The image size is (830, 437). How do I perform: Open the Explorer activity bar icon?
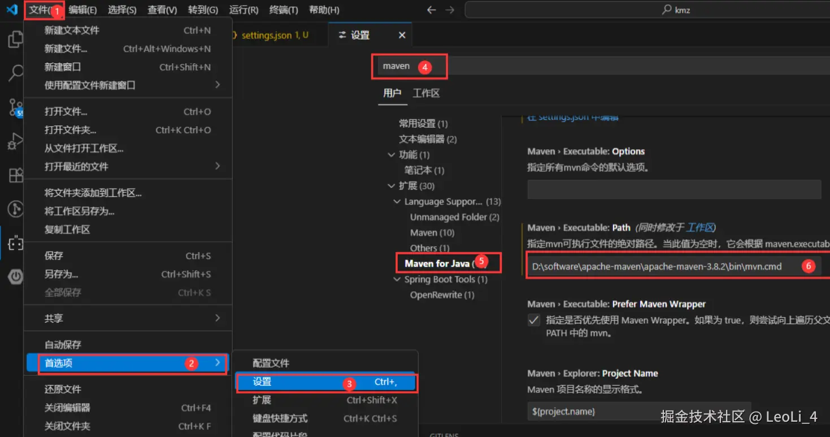(15, 40)
